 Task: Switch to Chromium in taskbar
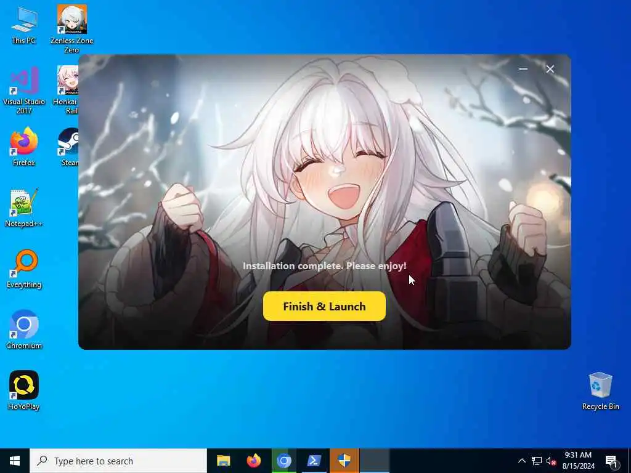tap(283, 461)
